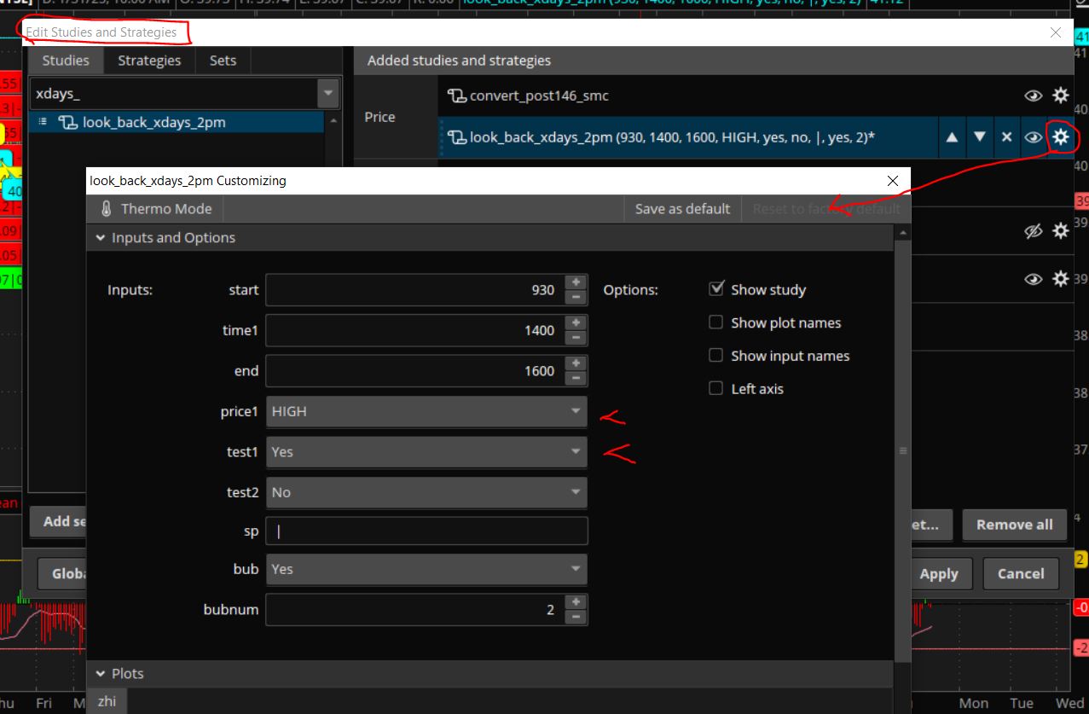Remove look_back_xdays_2pm study with X icon
The image size is (1089, 714).
coord(1006,137)
